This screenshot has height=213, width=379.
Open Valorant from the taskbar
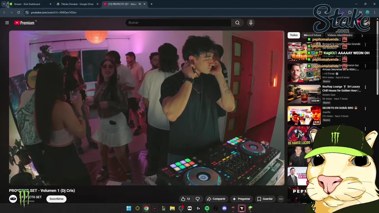coord(155,208)
